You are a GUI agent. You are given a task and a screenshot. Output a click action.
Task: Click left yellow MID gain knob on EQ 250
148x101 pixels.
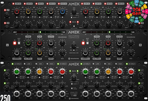click(40, 72)
